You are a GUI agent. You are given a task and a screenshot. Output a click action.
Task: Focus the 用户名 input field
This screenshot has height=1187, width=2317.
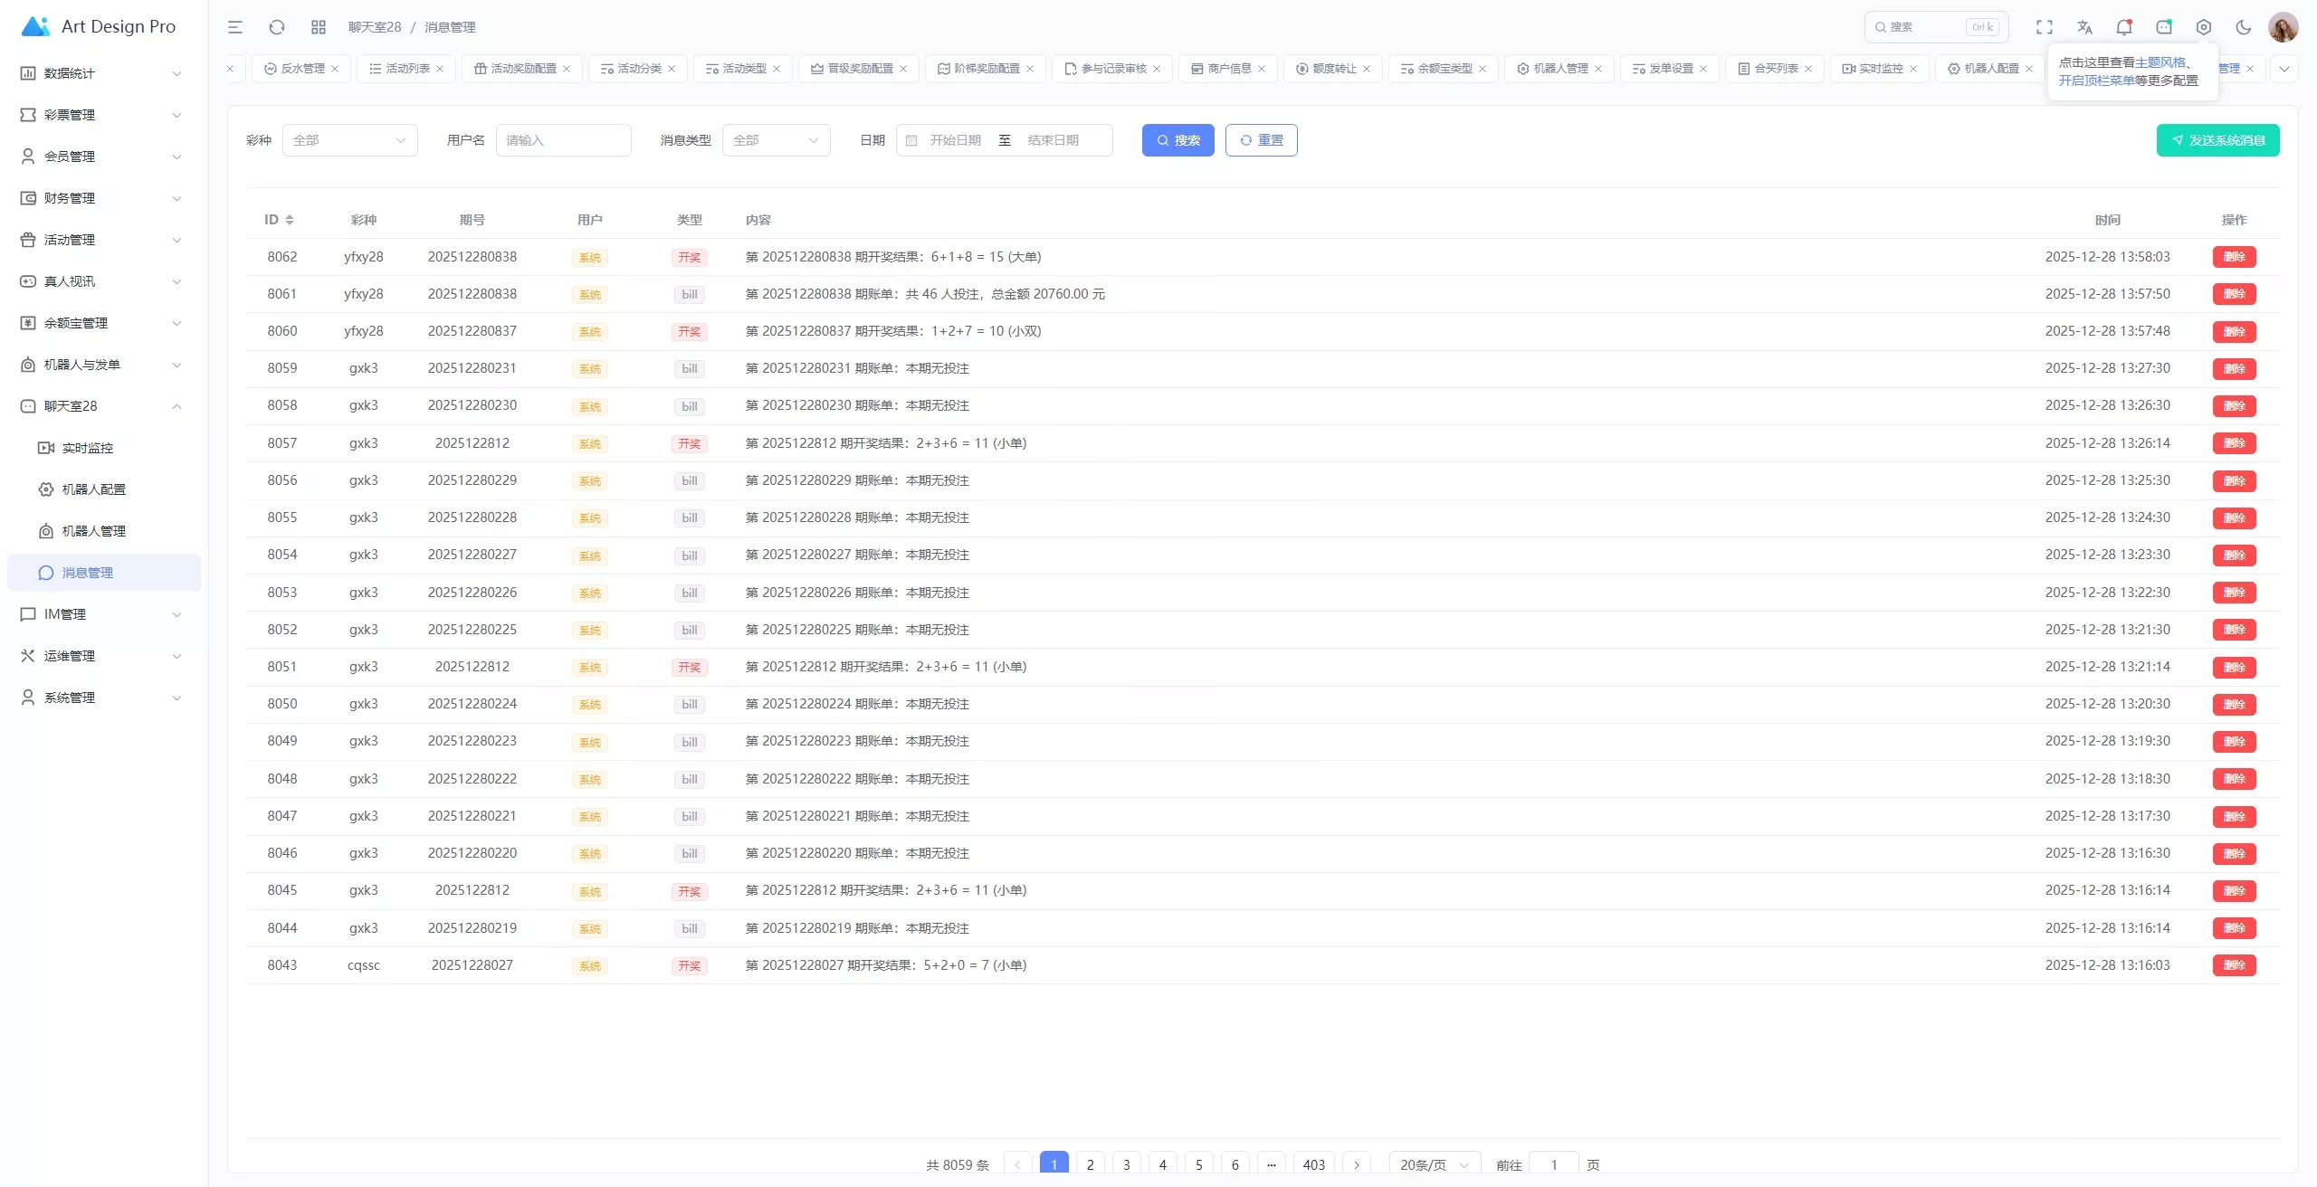[x=563, y=140]
